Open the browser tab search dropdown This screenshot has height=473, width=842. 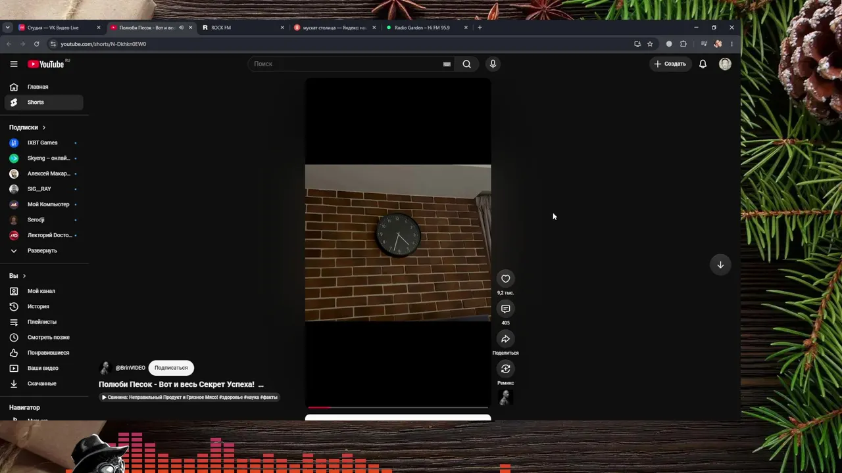click(x=7, y=28)
